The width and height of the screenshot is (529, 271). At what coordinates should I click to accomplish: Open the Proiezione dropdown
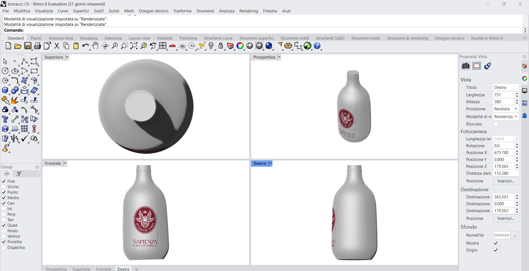coord(506,109)
